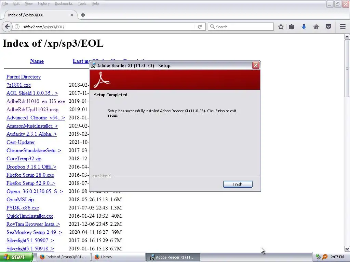350x262 pixels.
Task: Save page to Pocket icon
Action: [x=328, y=27]
